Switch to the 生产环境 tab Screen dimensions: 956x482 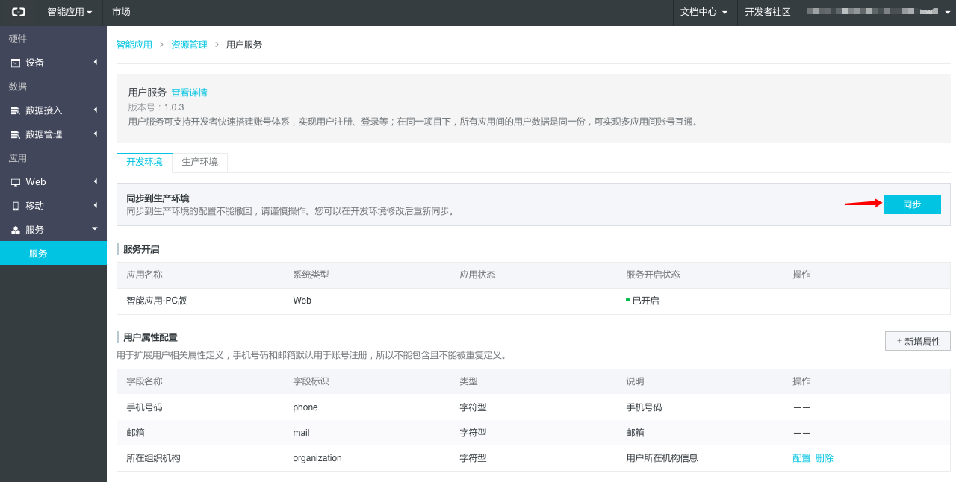199,162
